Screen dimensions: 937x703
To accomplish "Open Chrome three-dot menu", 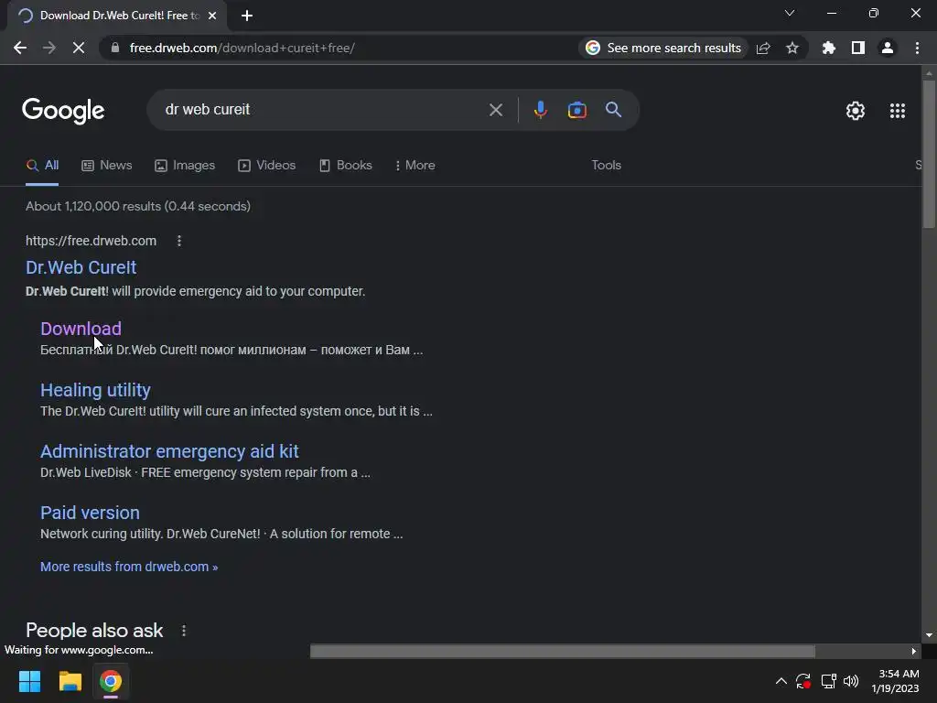I will pyautogui.click(x=917, y=48).
